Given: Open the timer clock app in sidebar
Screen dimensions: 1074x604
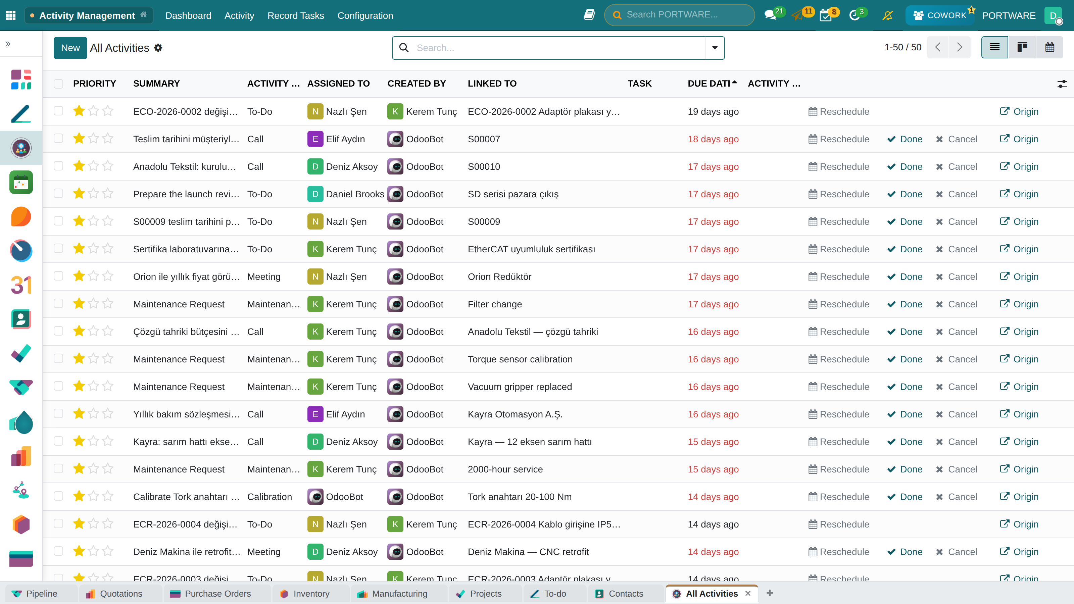Looking at the screenshot, I should 21,251.
